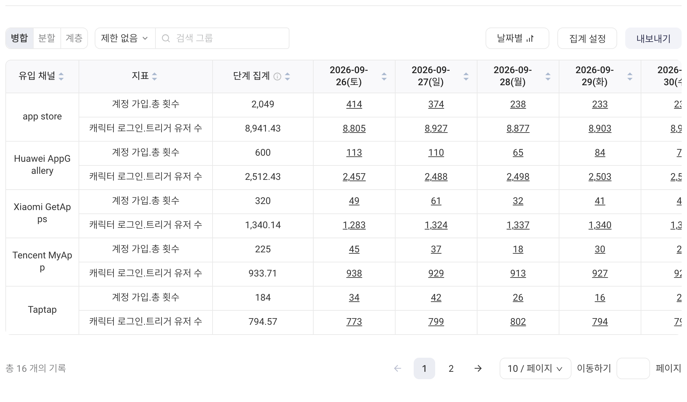Sort the 2026-09-26(토) column
Viewport: 687px width, 402px height.
384,77
